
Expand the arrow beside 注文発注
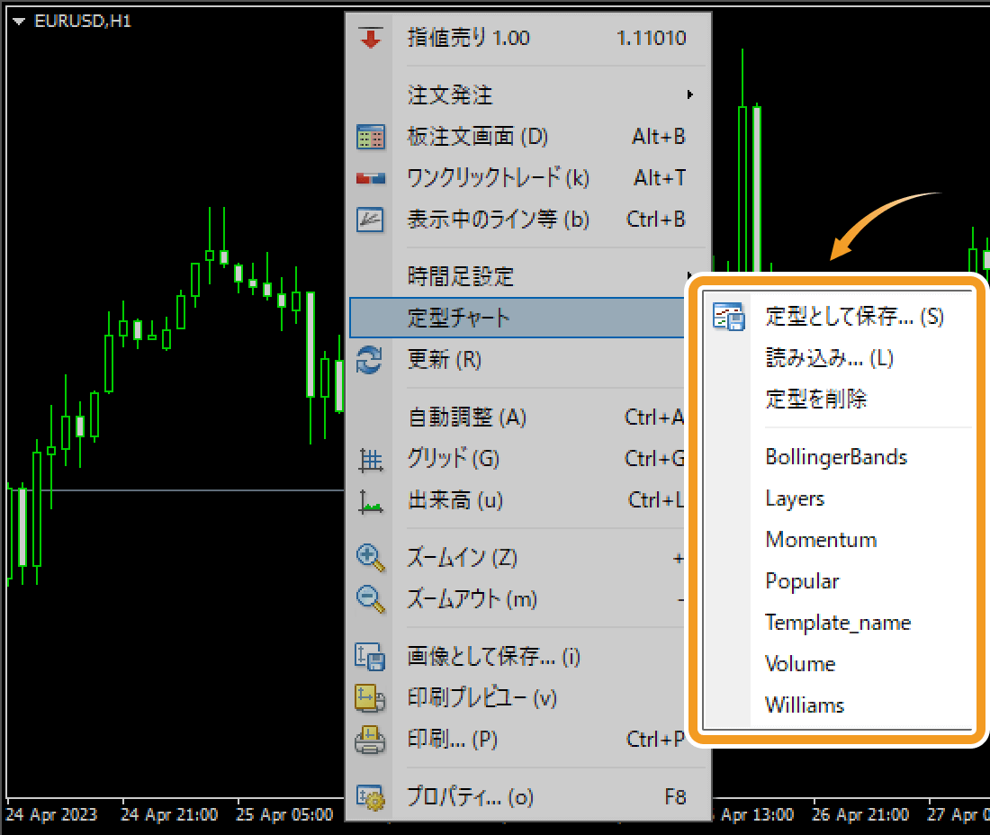(690, 94)
